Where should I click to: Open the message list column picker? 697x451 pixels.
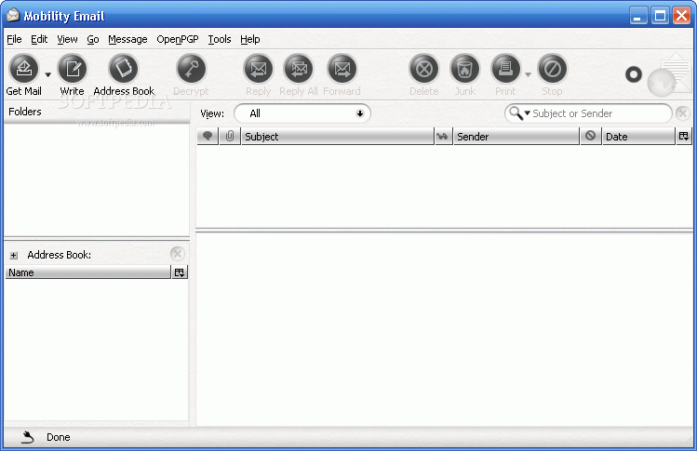click(684, 136)
